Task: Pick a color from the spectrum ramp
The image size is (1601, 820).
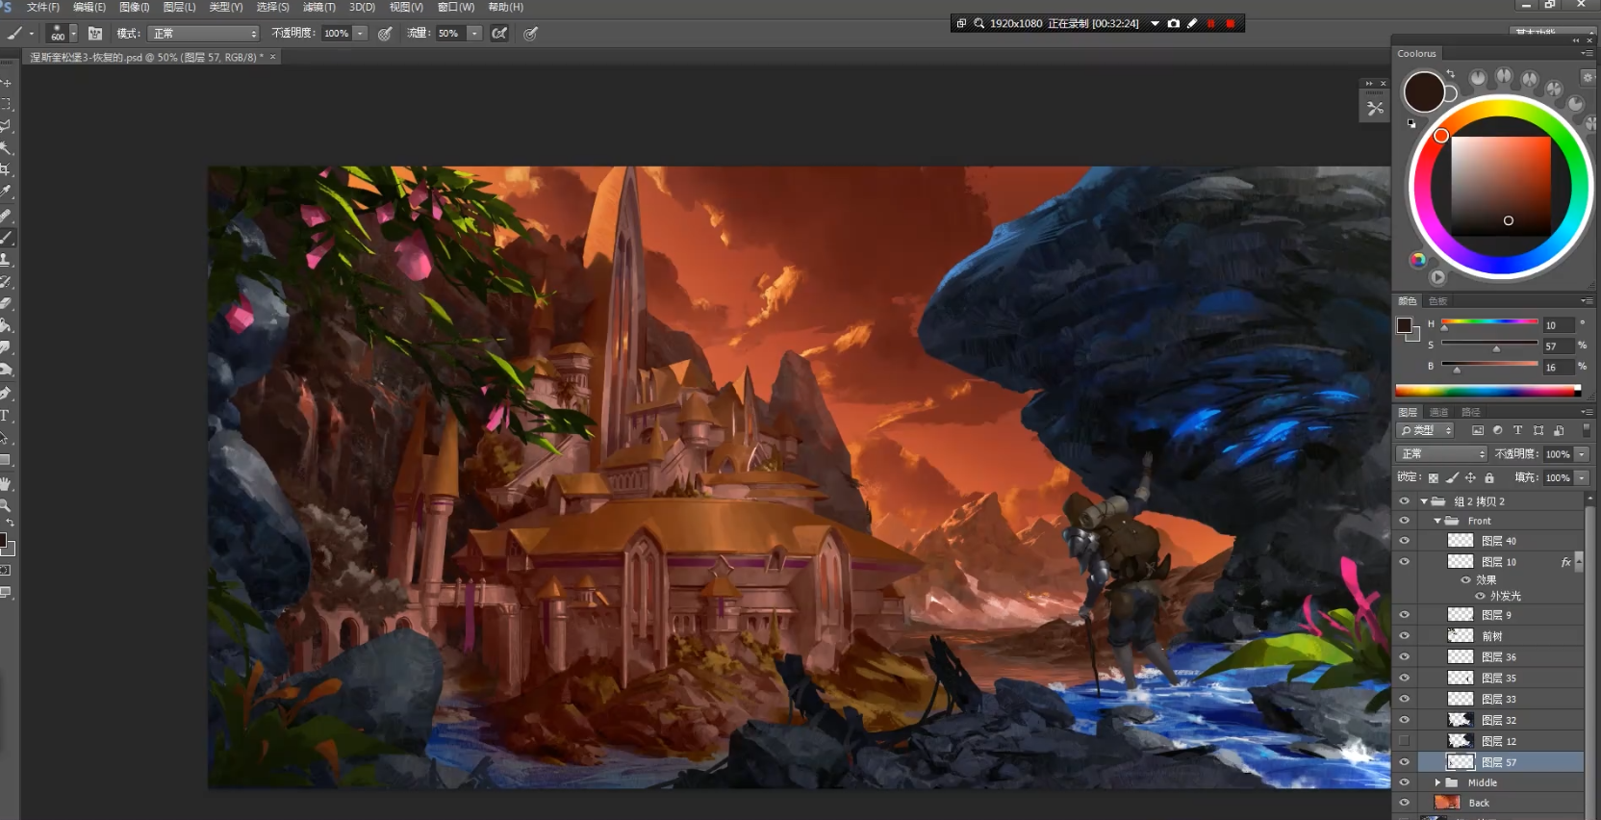Action: [x=1488, y=390]
